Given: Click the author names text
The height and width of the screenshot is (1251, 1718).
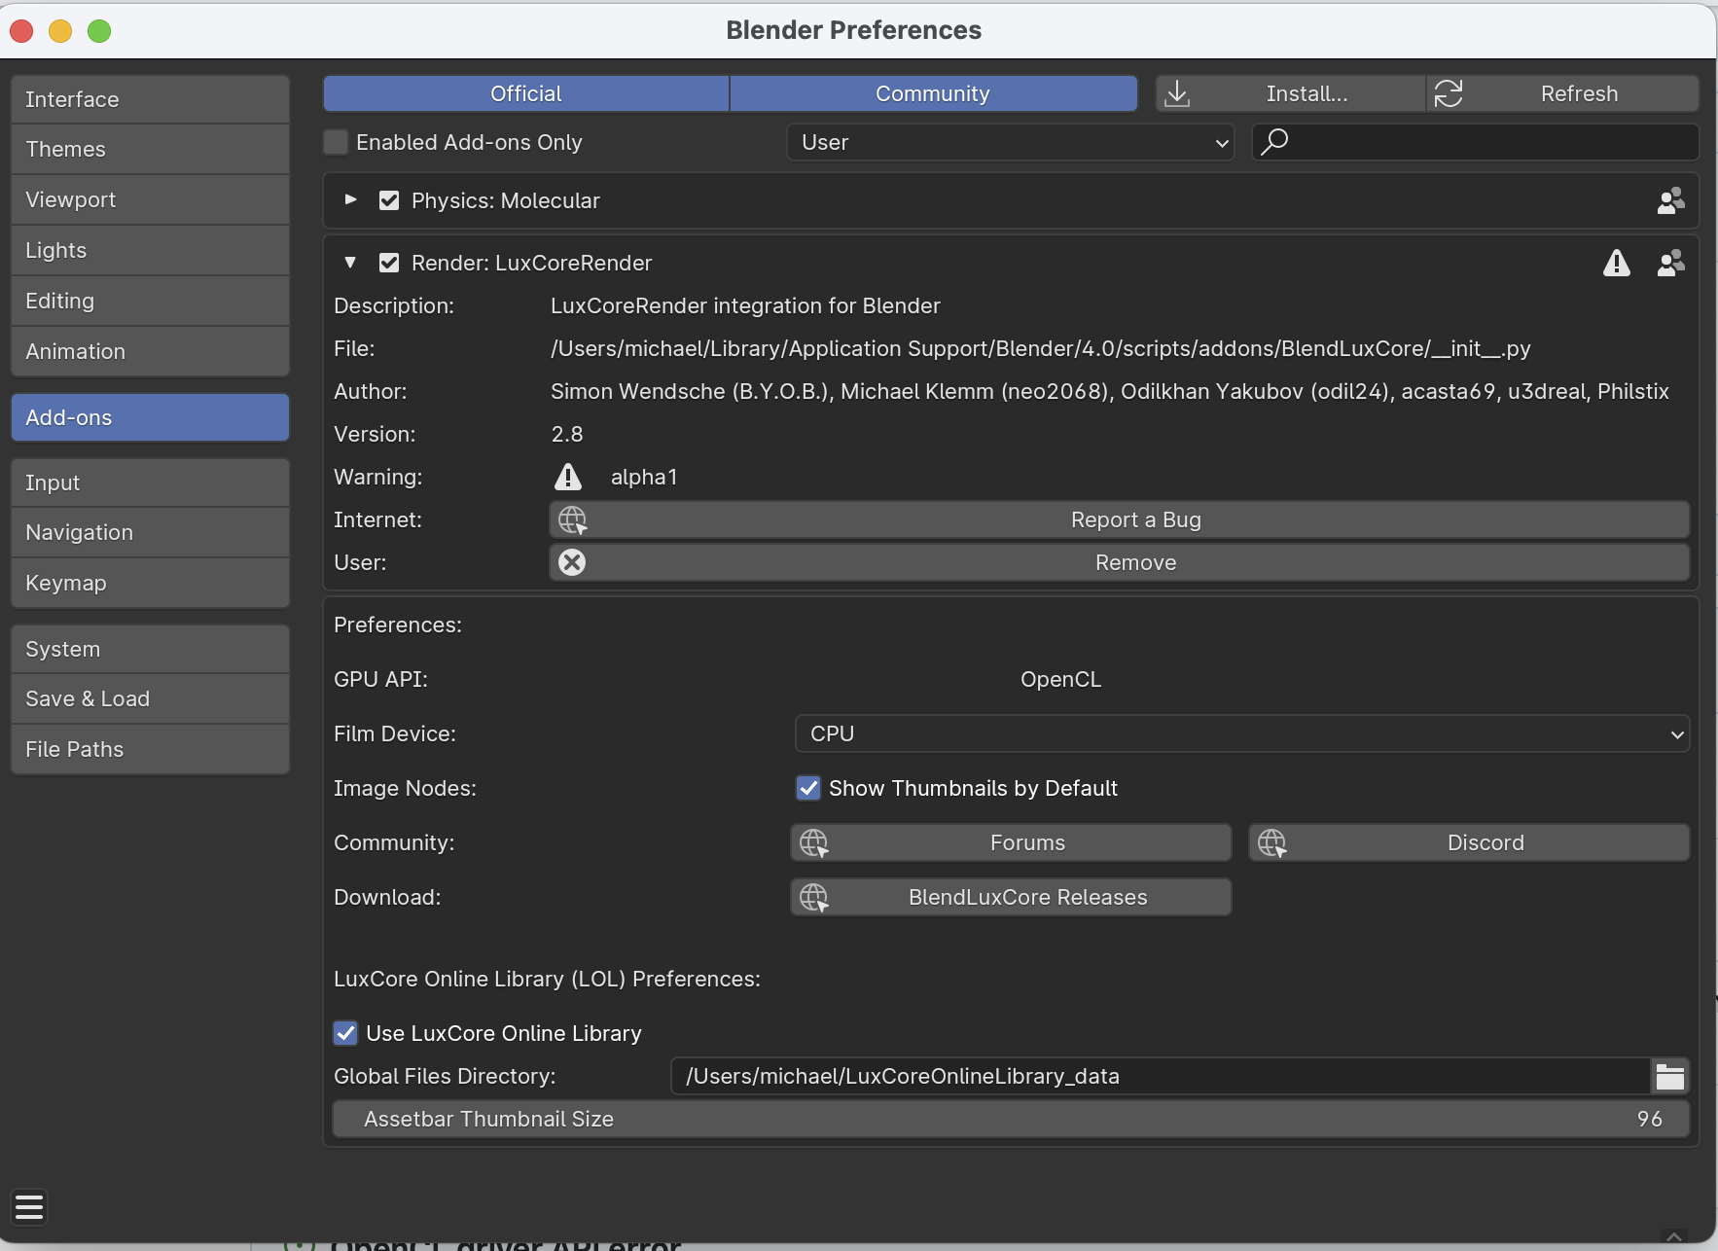Looking at the screenshot, I should tap(1110, 391).
